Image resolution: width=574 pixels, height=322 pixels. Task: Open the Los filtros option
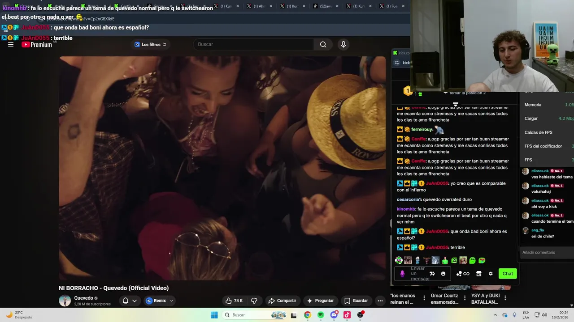151,44
